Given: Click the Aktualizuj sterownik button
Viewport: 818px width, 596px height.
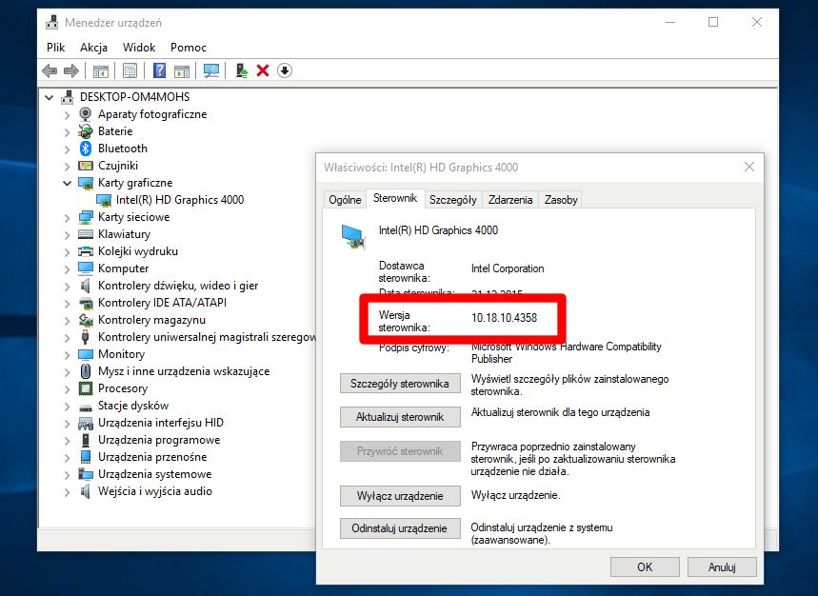Looking at the screenshot, I should [x=400, y=417].
